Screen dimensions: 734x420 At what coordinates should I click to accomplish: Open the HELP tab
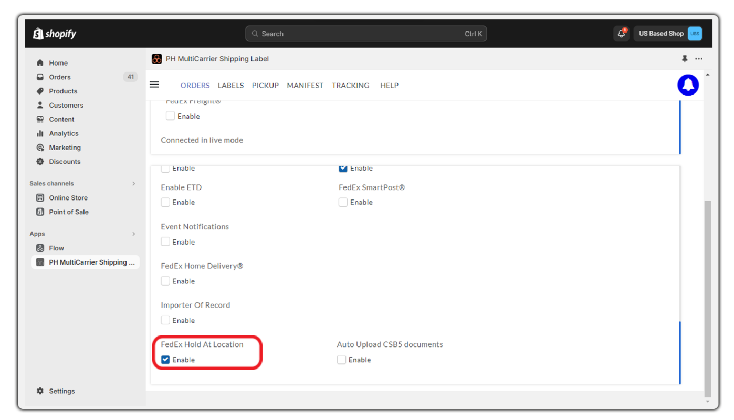[390, 86]
